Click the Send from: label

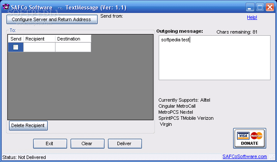pyautogui.click(x=111, y=16)
